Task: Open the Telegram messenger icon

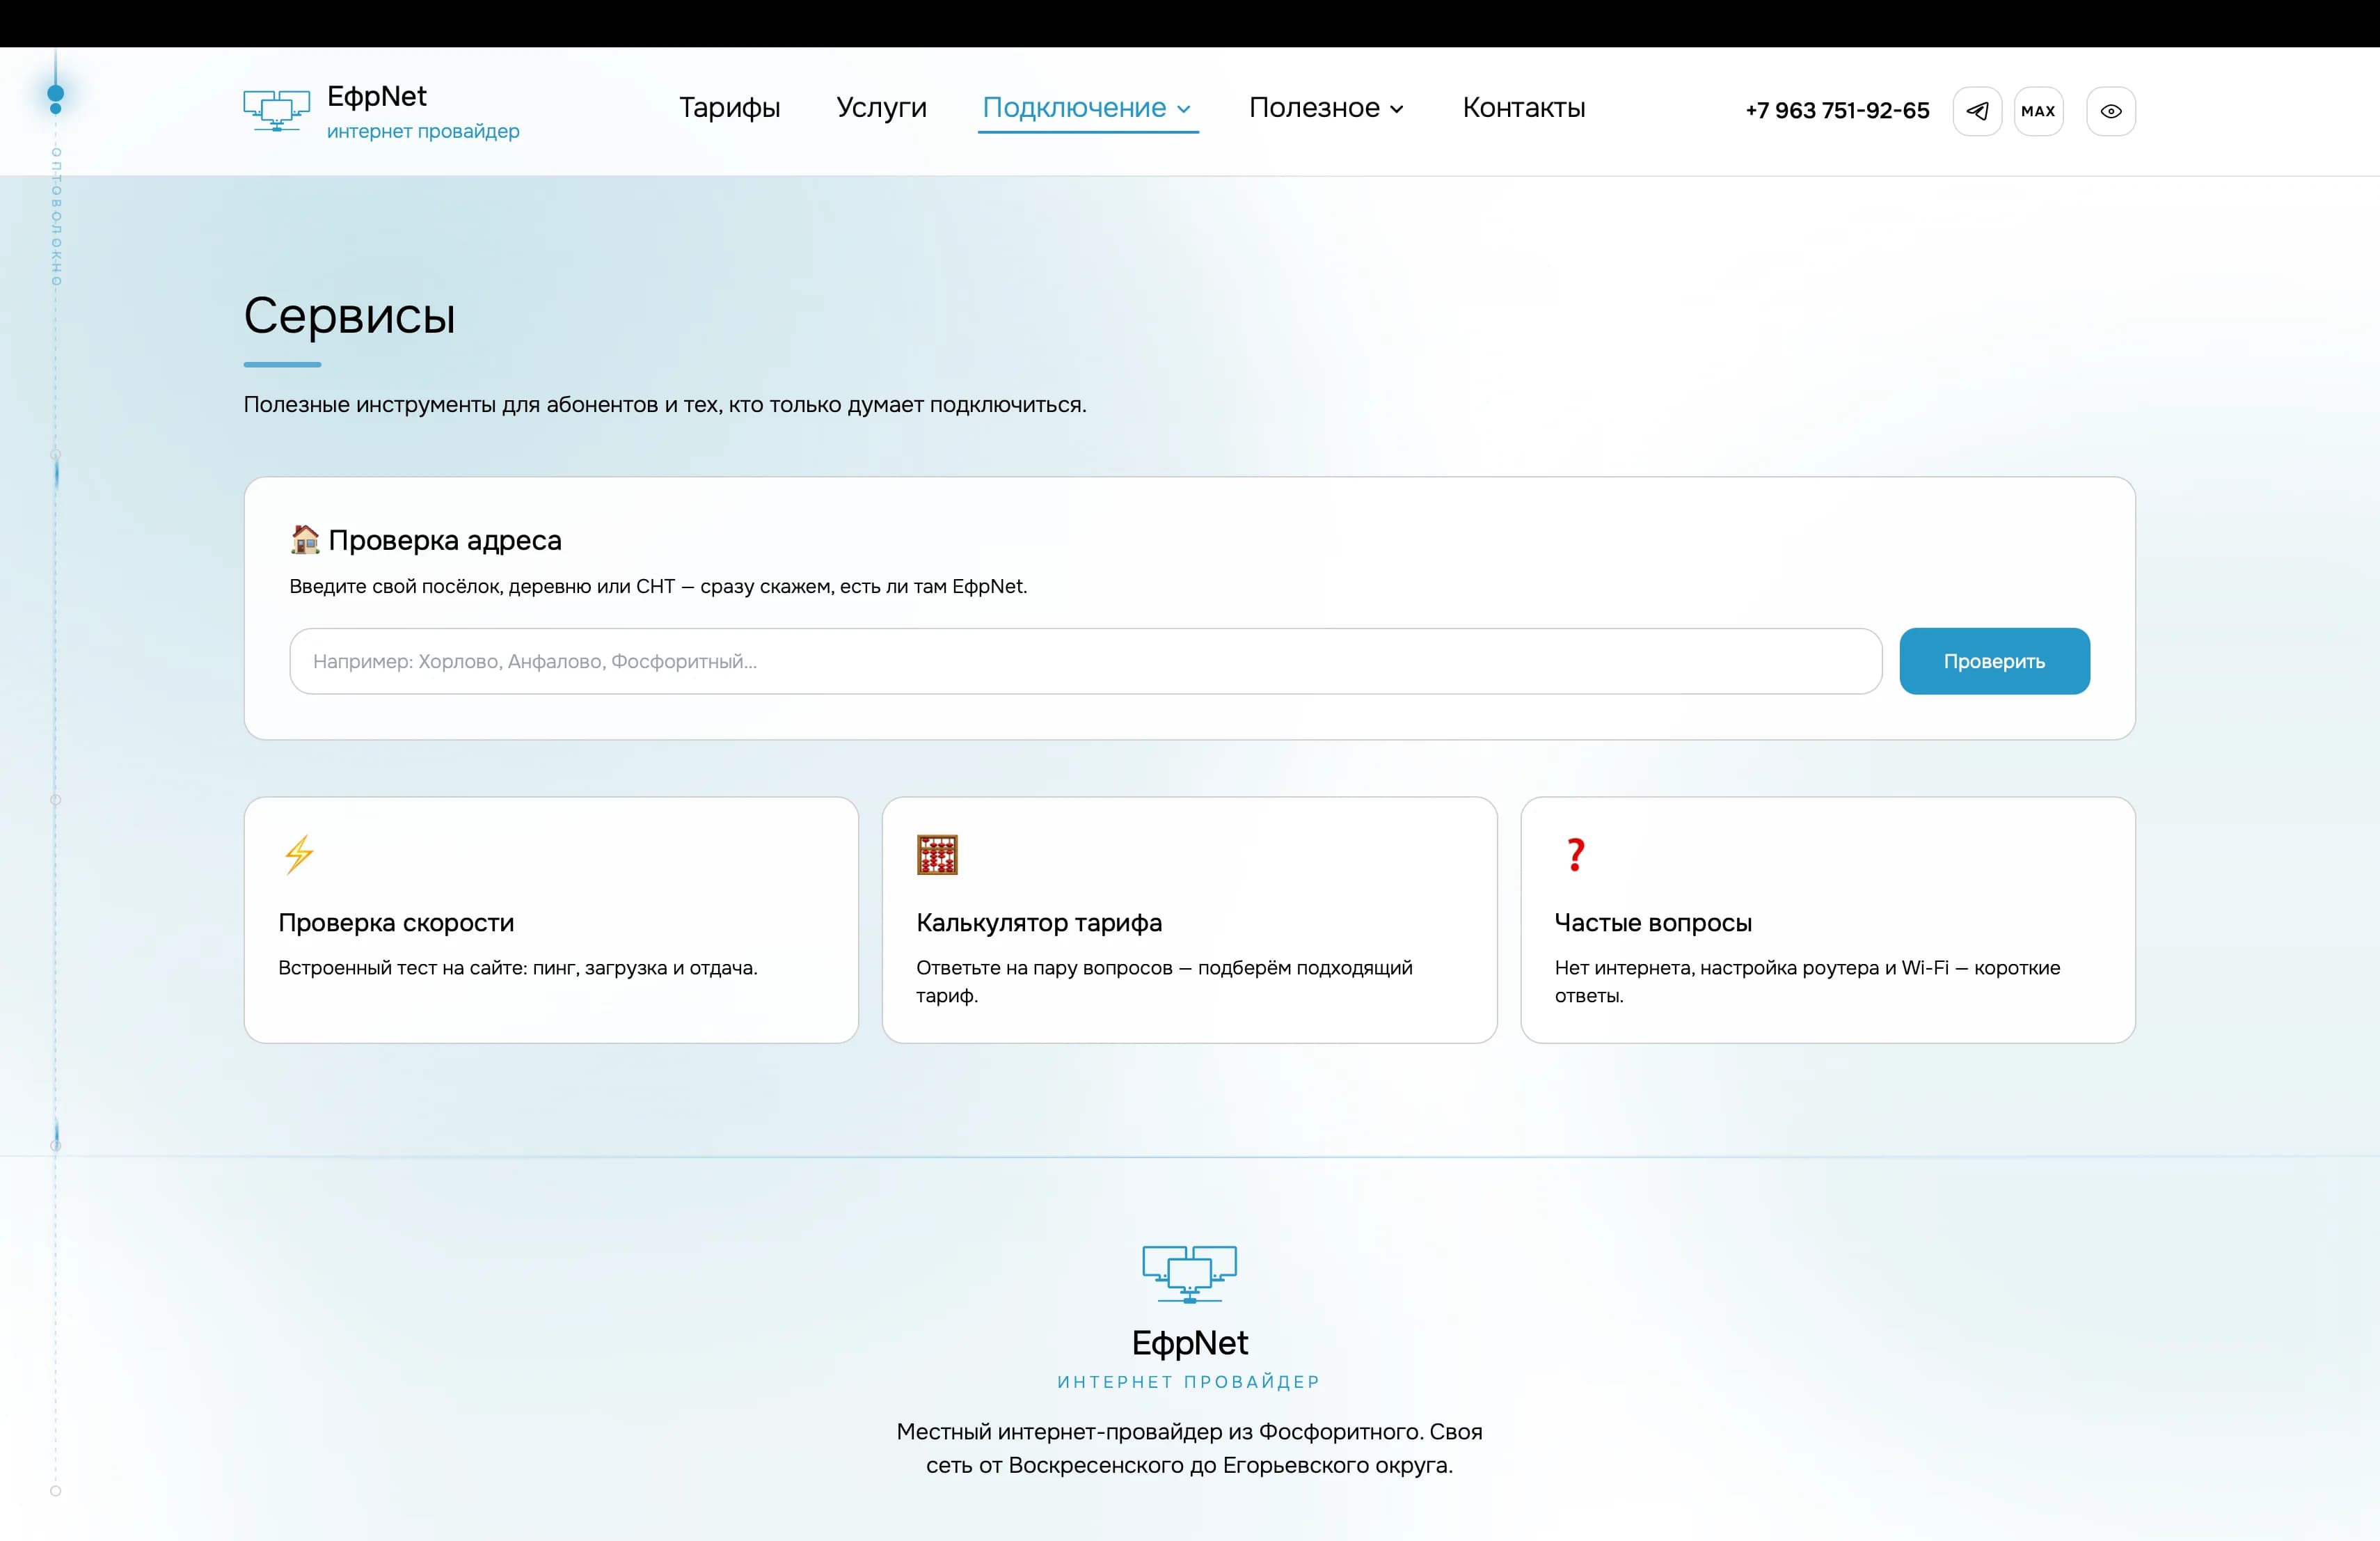Action: pyautogui.click(x=1977, y=111)
